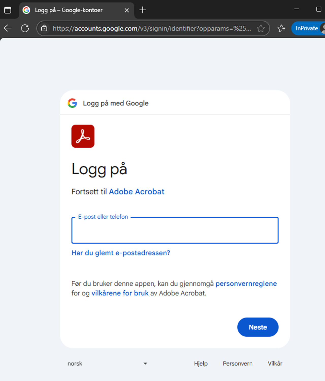Viewport: 325px width, 381px height.
Task: Navigate back with the back arrow
Action: pos(7,28)
